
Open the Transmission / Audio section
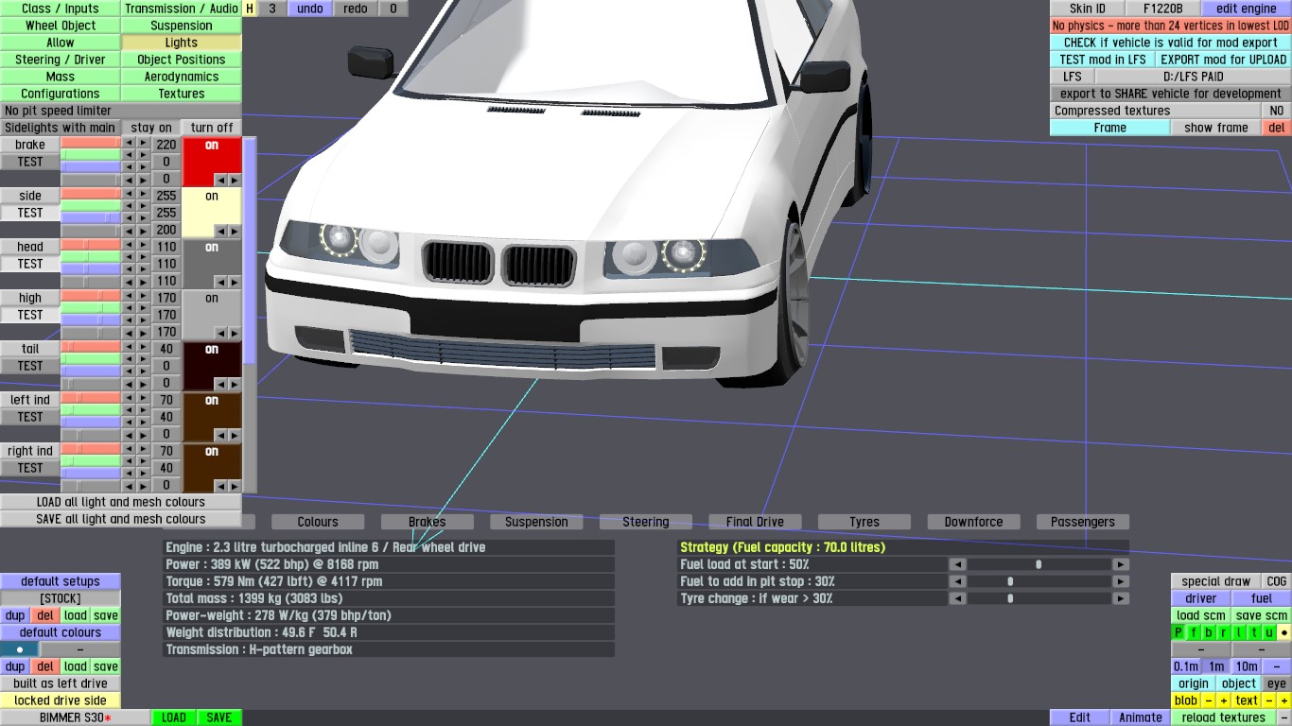click(x=182, y=9)
